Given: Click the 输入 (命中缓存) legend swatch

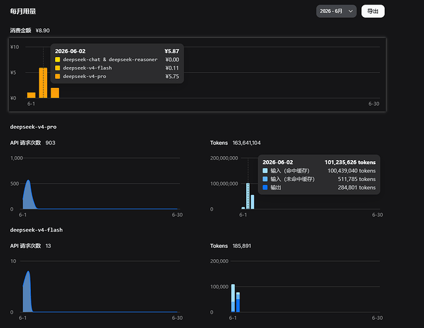Looking at the screenshot, I should click(x=265, y=171).
